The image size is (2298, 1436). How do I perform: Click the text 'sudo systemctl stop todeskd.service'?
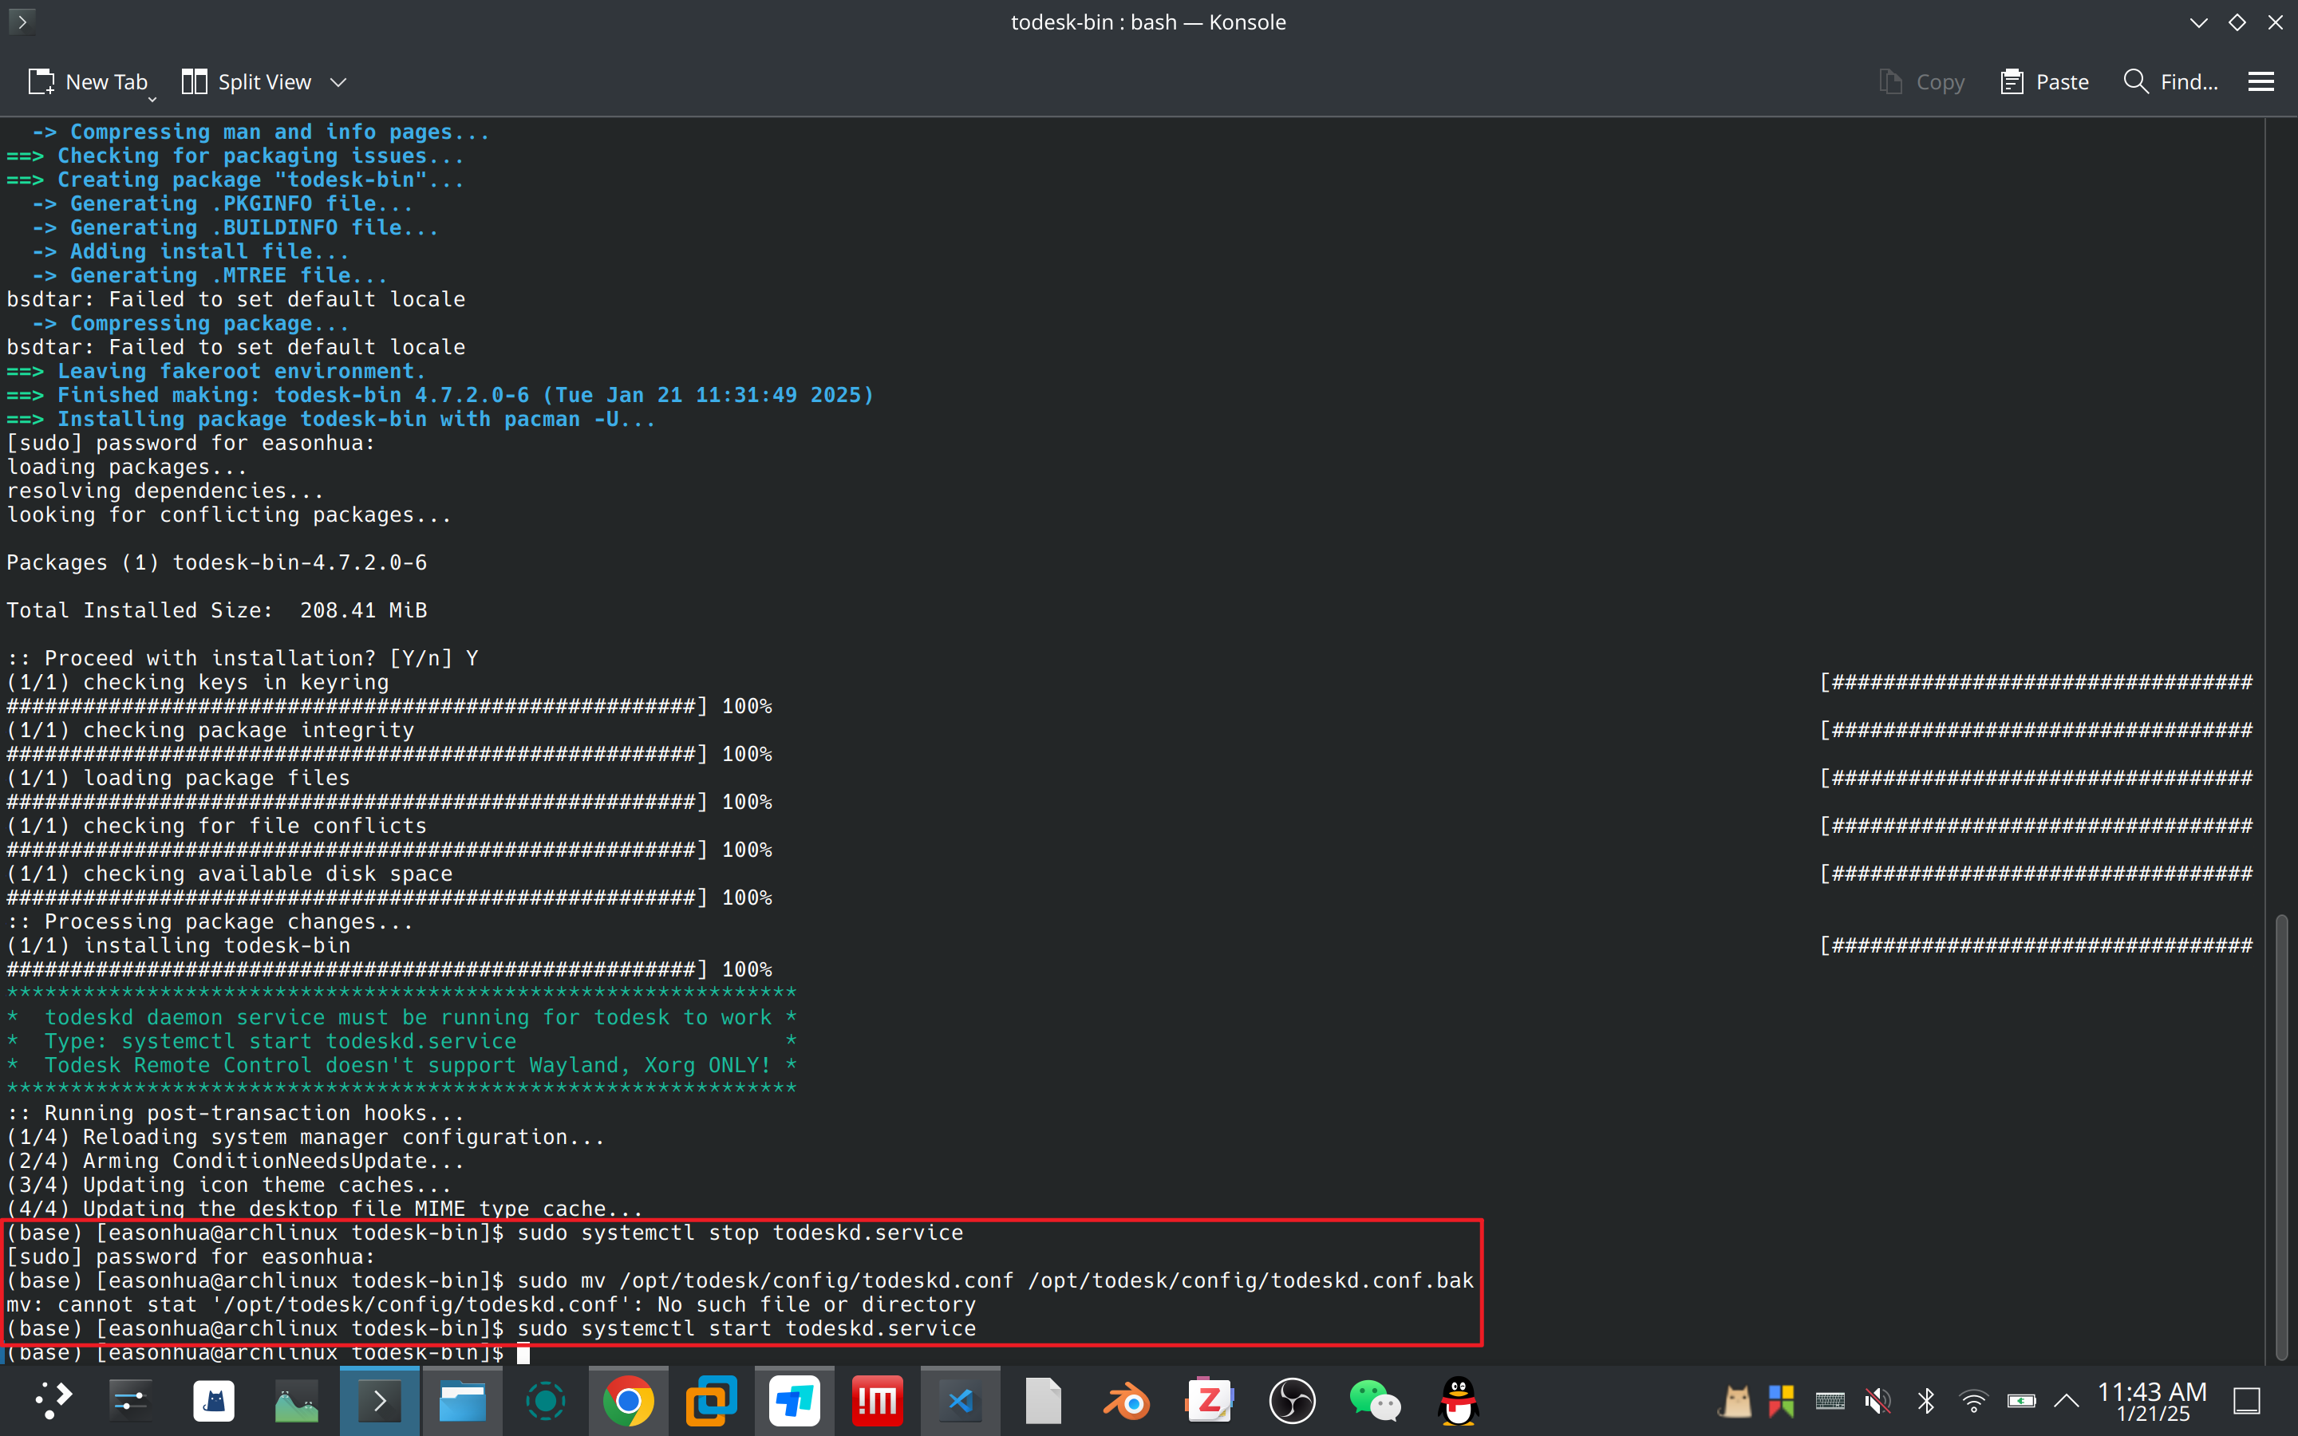[x=740, y=1233]
